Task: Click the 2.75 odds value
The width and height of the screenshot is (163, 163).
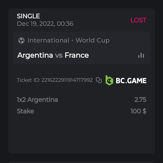Action: coord(140,99)
